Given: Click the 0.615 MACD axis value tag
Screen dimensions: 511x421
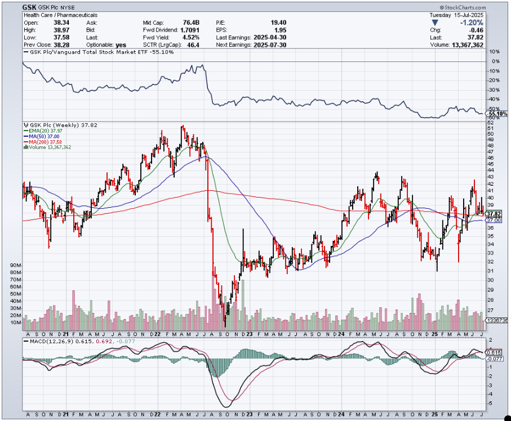Looking at the screenshot, I should (494, 353).
